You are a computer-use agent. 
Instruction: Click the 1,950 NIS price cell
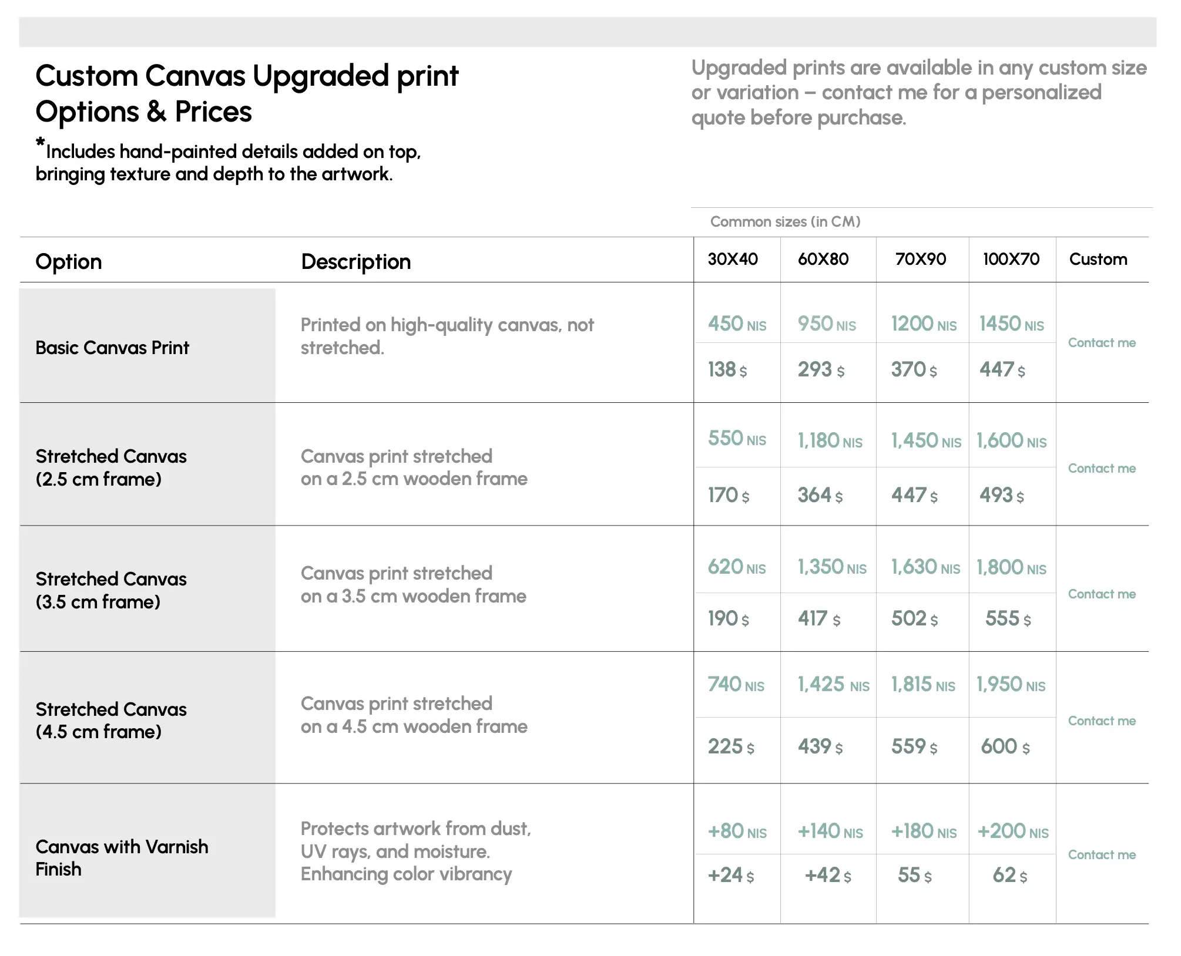click(x=1011, y=685)
